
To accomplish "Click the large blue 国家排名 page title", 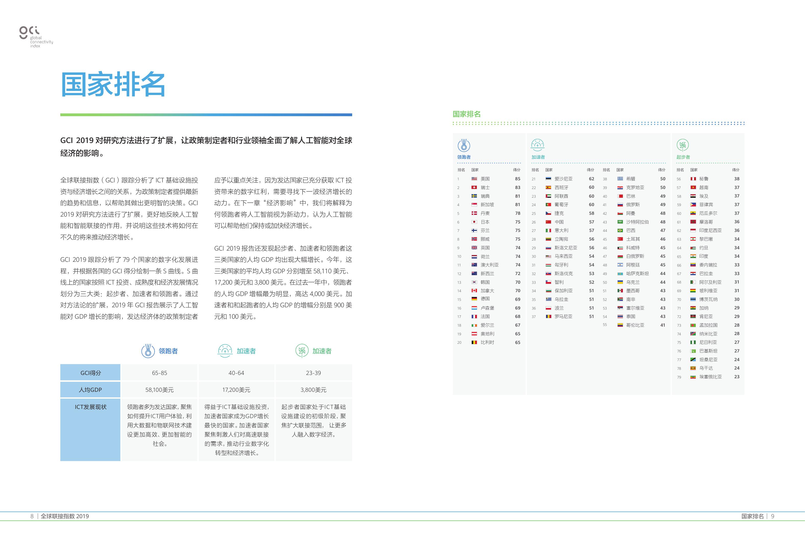I will click(x=113, y=85).
